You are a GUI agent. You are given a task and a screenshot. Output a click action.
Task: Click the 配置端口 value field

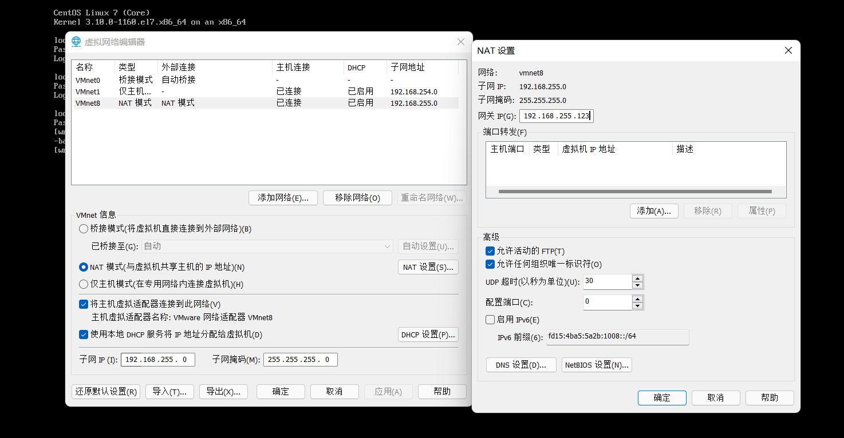click(x=608, y=302)
